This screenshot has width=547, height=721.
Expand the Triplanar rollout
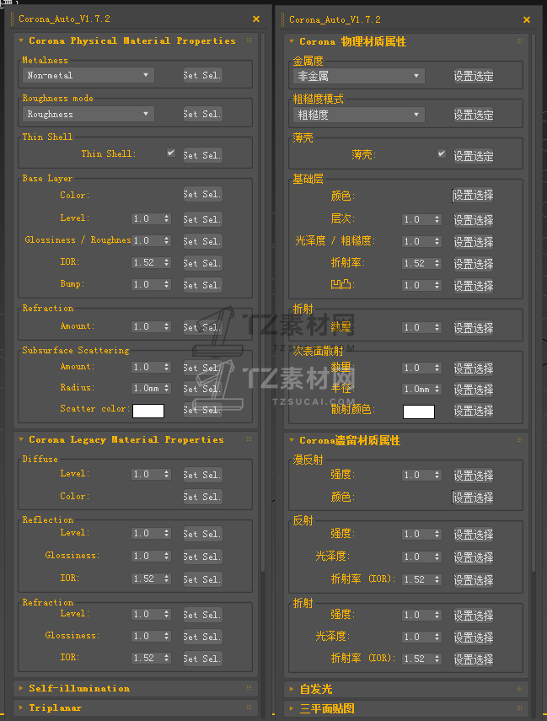pos(21,708)
